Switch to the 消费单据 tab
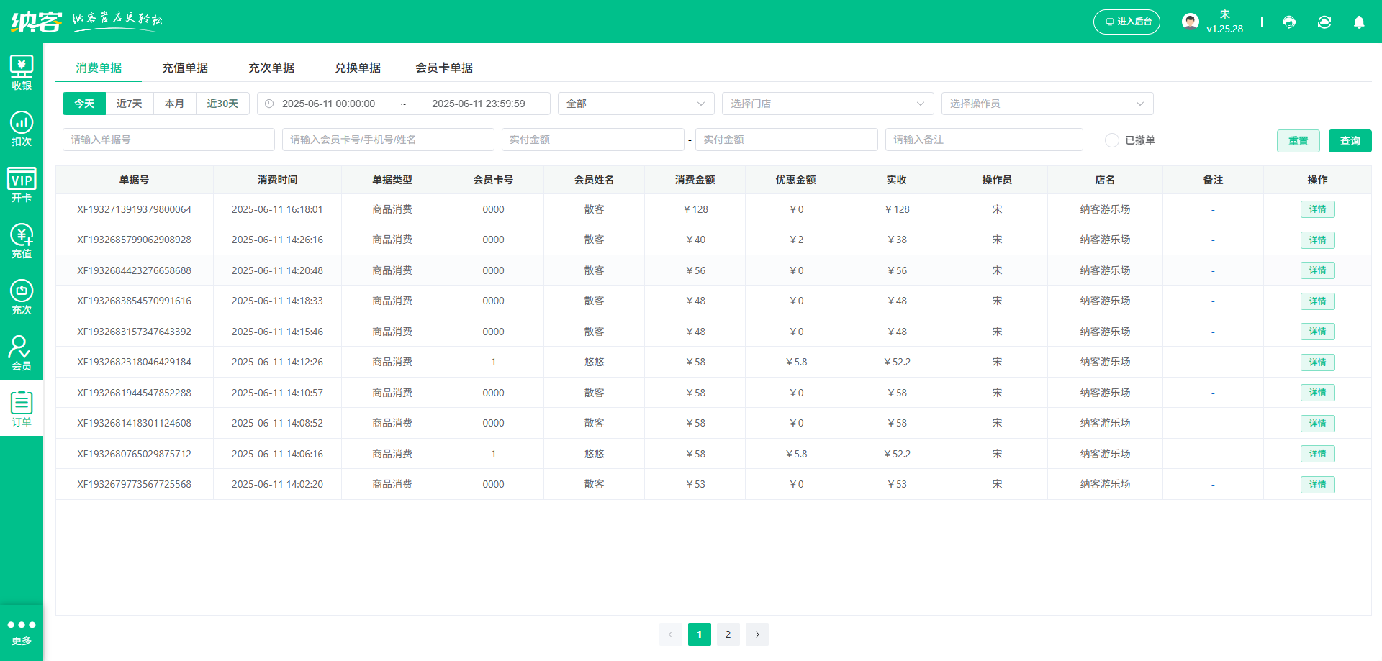1382x661 pixels. 99,68
